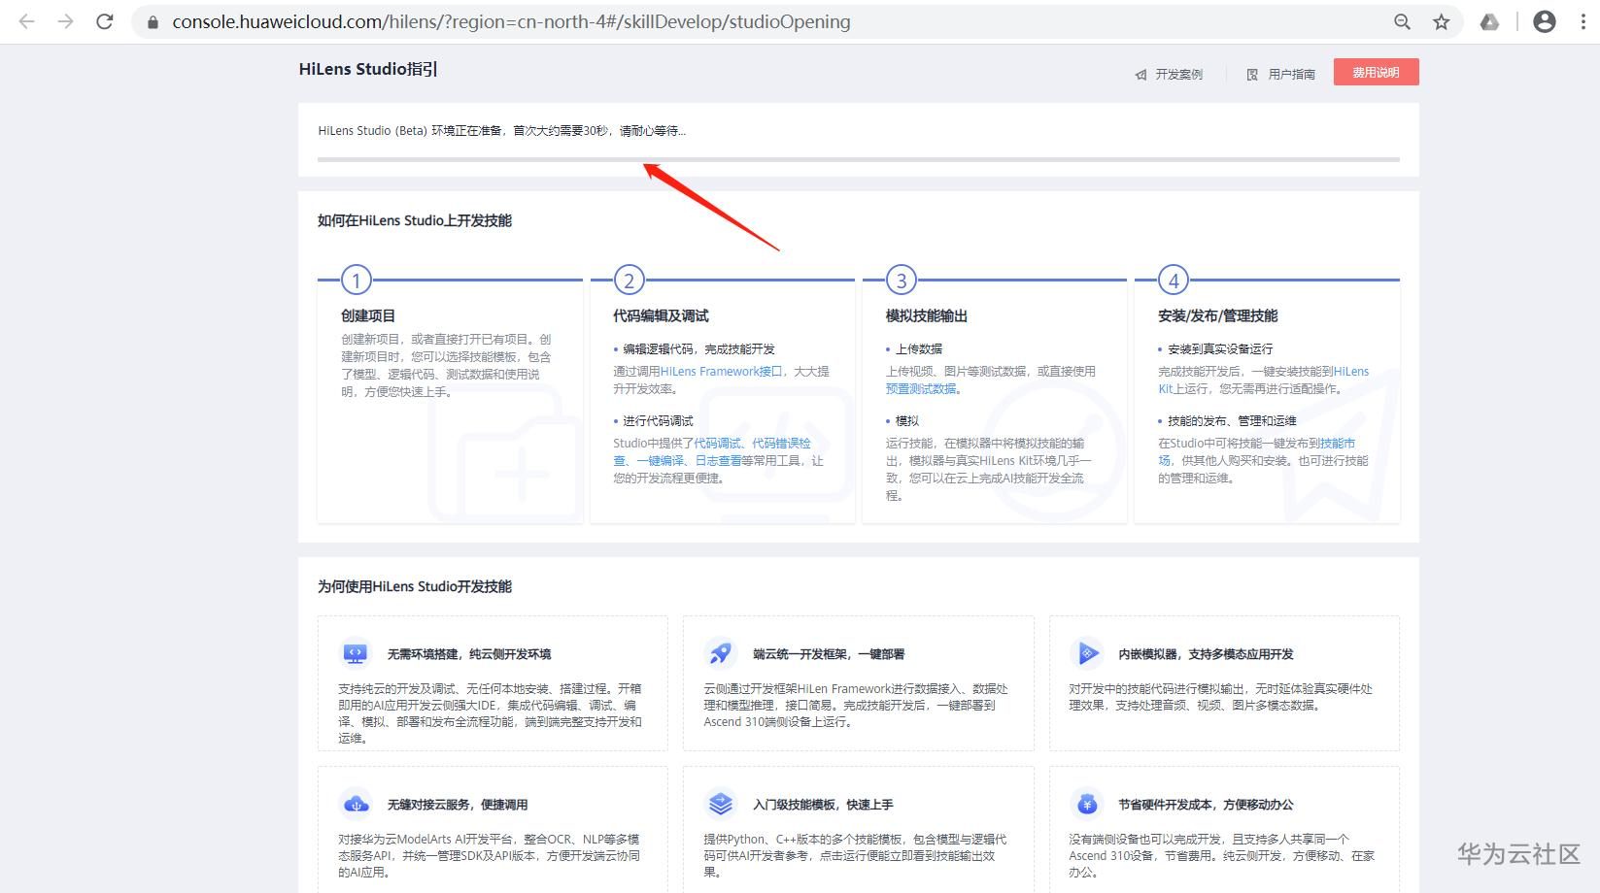Open the 一键编译 link
Viewport: 1600px width, 893px height.
click(x=661, y=461)
